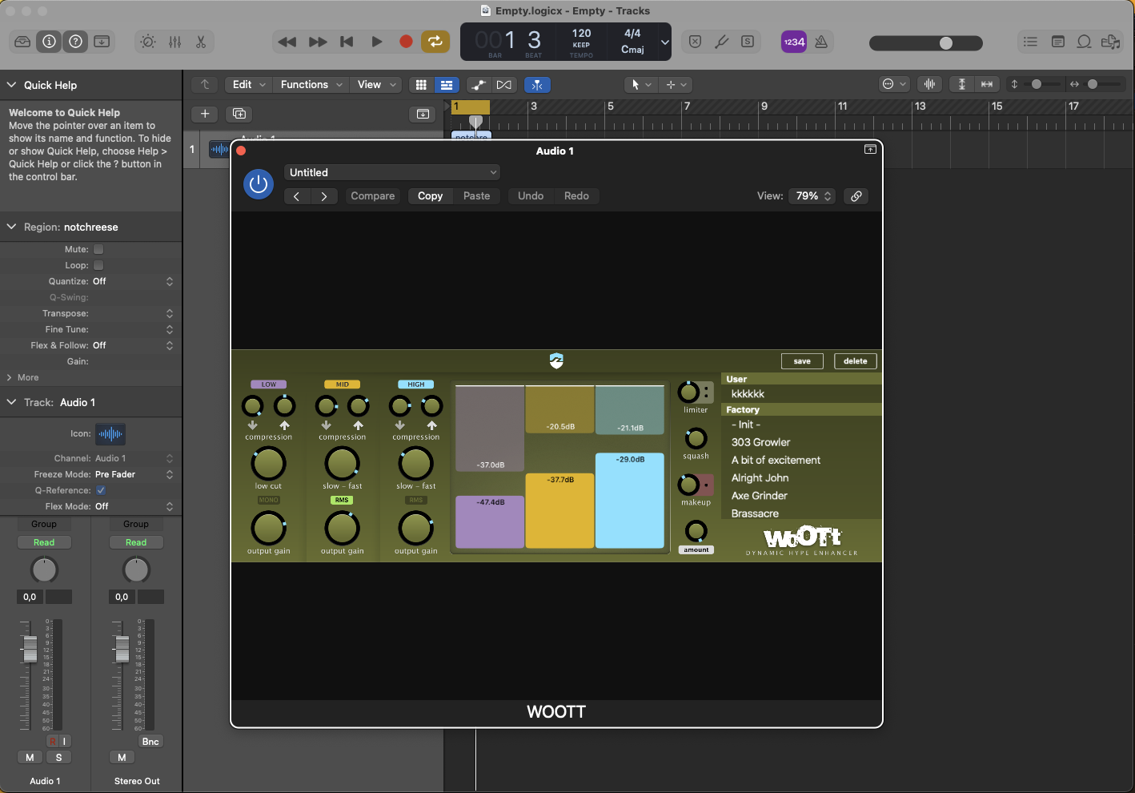The width and height of the screenshot is (1135, 793).
Task: Click the WOOTT delete preset button
Action: coord(856,361)
